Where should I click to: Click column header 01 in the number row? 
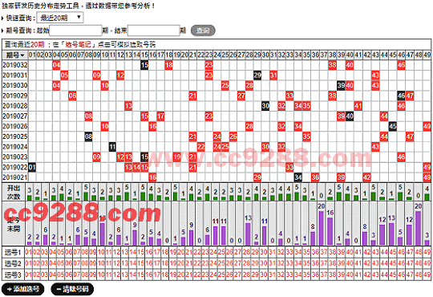(x=32, y=55)
